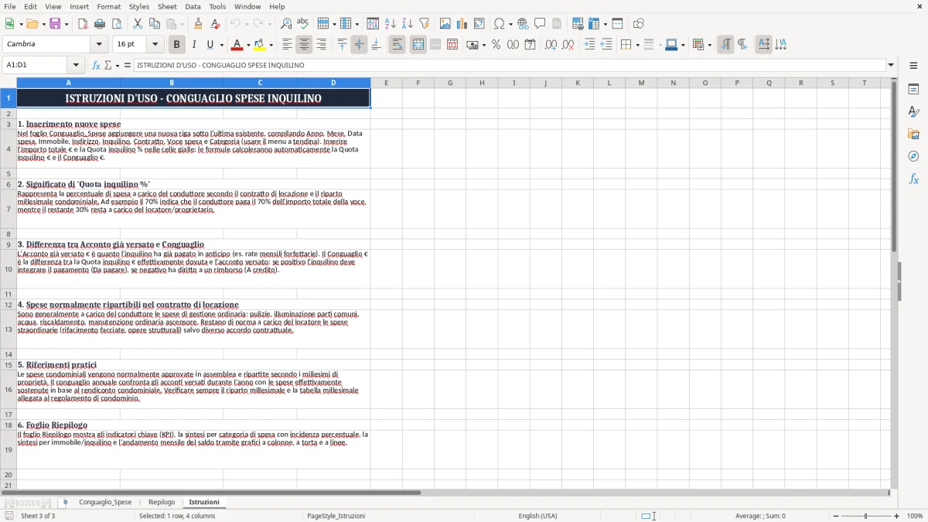Expand the formula bar

(891, 65)
